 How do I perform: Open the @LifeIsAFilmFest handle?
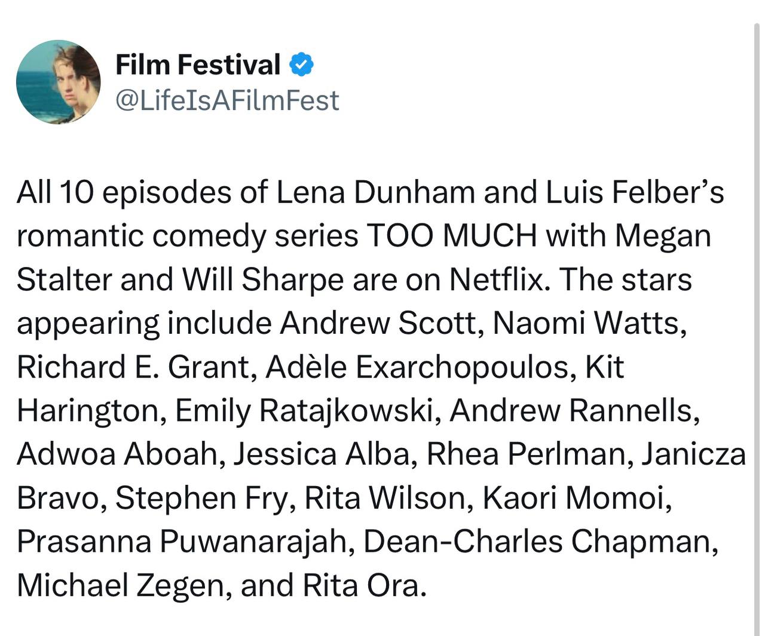pos(227,100)
